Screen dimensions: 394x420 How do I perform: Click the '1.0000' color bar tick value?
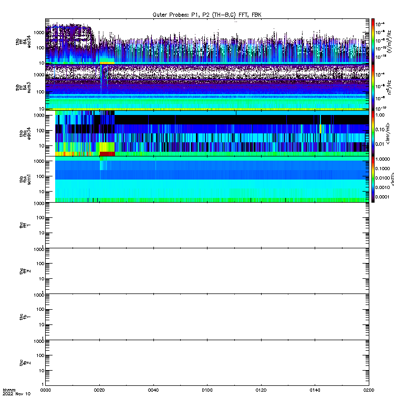pos(383,159)
